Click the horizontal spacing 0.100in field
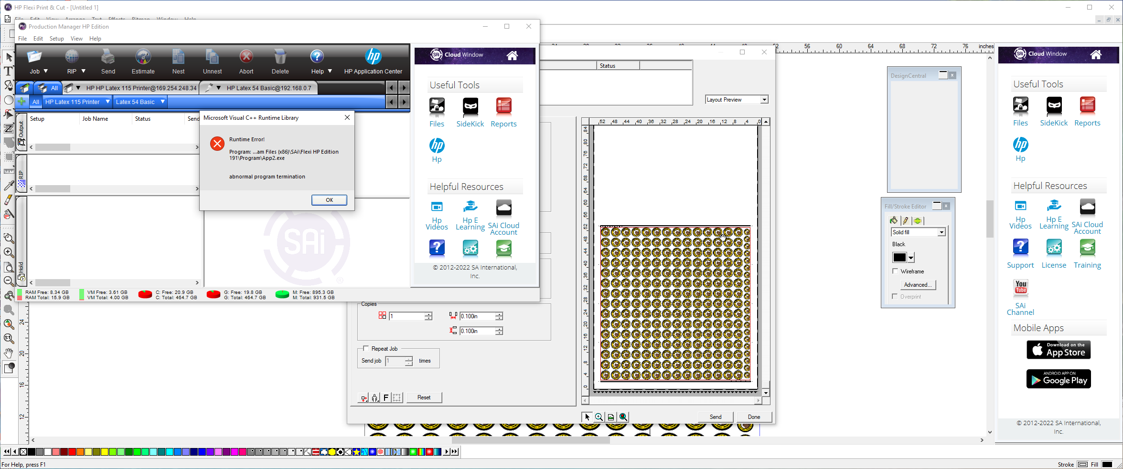1123x469 pixels. tap(478, 316)
